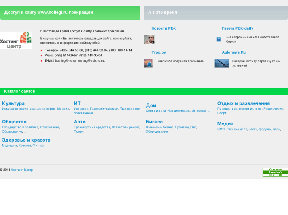
Task: Open Искусство и культура subcategory
Action: (x=18, y=109)
